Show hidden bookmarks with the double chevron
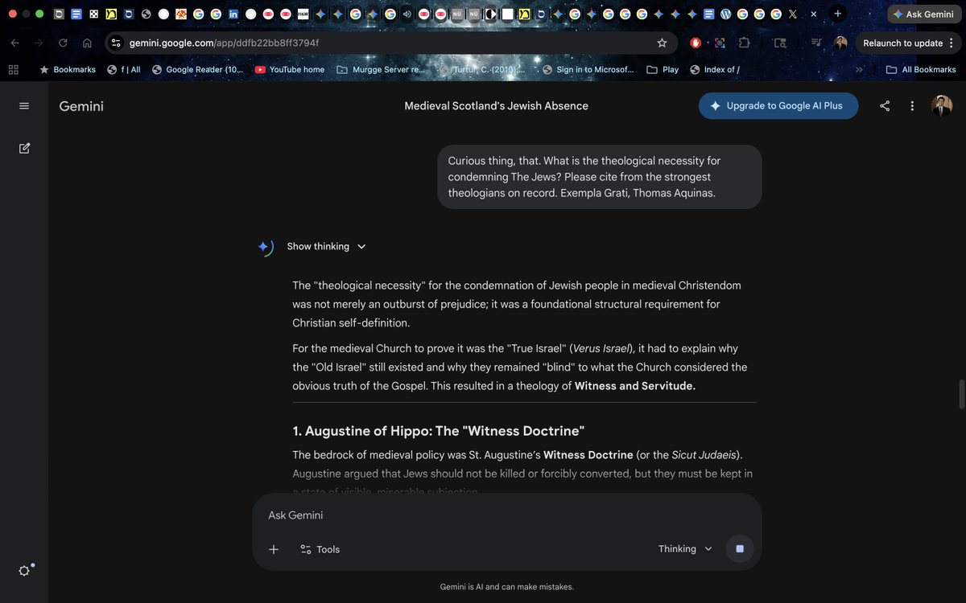 tap(859, 70)
